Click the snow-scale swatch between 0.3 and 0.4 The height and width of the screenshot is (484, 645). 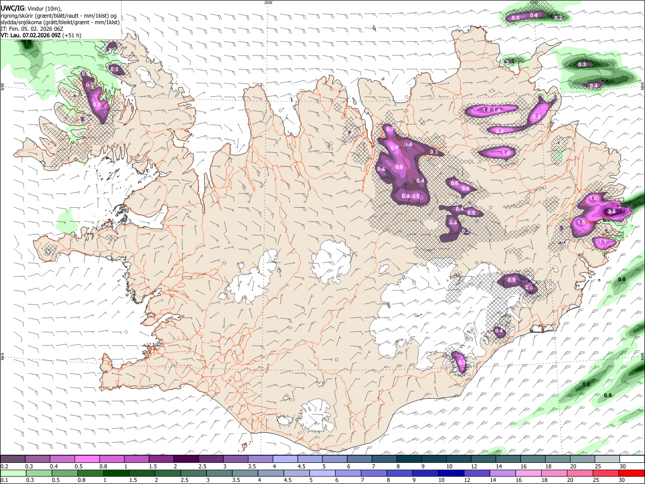pos(37,459)
